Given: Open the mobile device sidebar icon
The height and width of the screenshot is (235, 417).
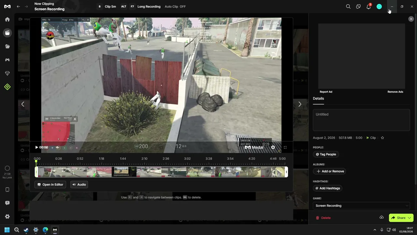Looking at the screenshot, I should pyautogui.click(x=7, y=190).
